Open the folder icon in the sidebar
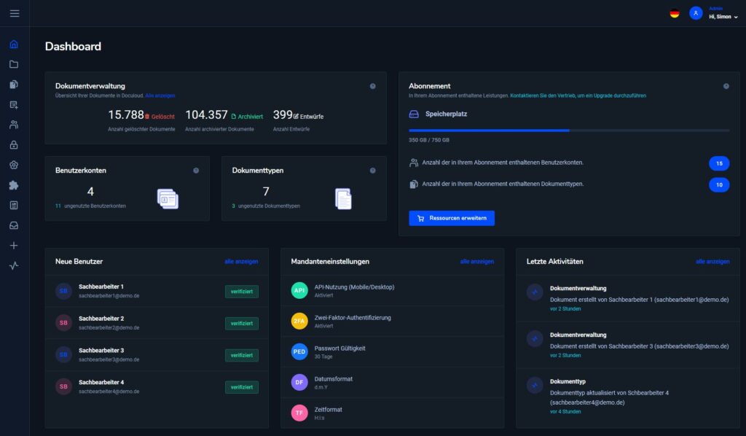This screenshot has width=746, height=436. [14, 64]
